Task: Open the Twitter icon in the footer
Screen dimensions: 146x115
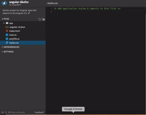Action: 3,112
